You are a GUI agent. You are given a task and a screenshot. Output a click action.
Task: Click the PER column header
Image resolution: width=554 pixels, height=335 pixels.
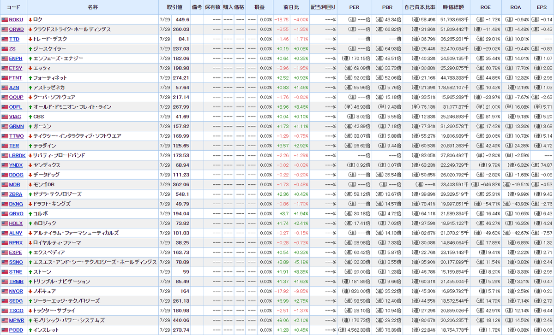(x=355, y=7)
